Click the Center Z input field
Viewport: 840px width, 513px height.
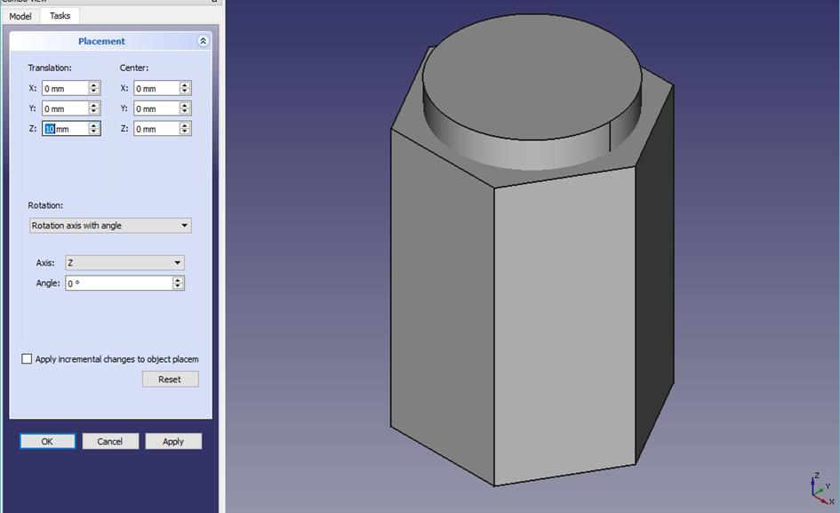(156, 129)
